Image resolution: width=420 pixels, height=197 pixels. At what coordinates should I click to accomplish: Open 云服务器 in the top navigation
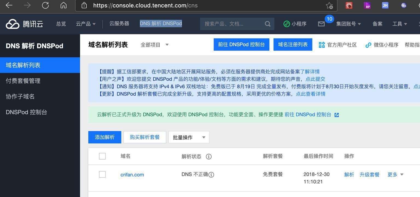119,24
